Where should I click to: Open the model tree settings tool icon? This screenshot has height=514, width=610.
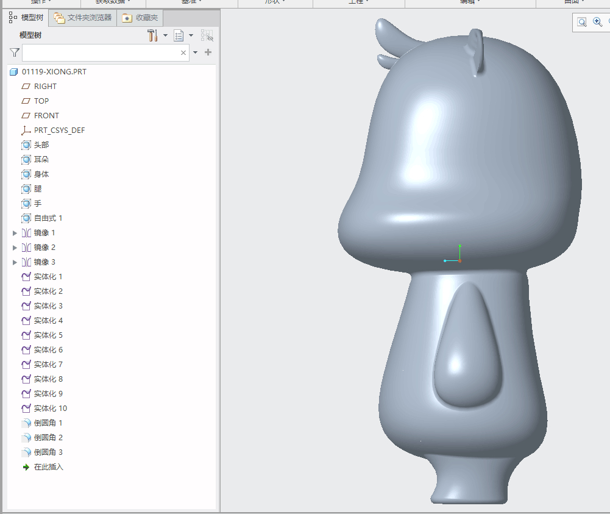[152, 35]
